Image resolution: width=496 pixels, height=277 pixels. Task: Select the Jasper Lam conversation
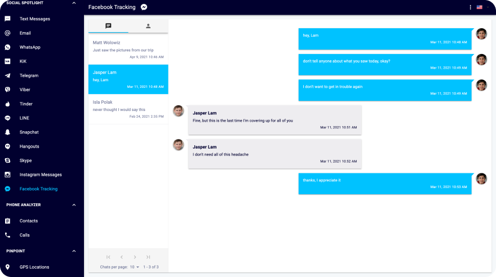tap(128, 79)
